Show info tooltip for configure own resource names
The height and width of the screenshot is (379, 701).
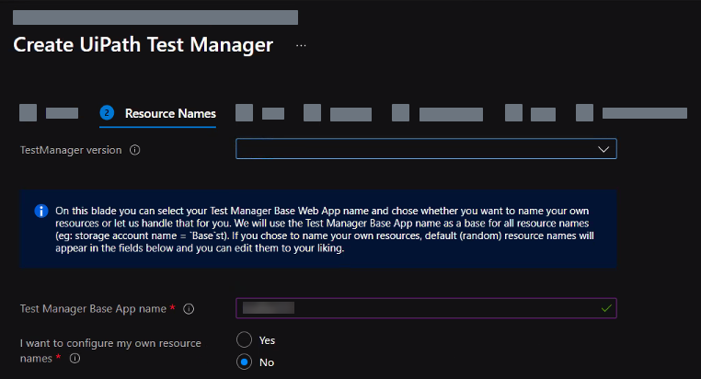coord(75,359)
